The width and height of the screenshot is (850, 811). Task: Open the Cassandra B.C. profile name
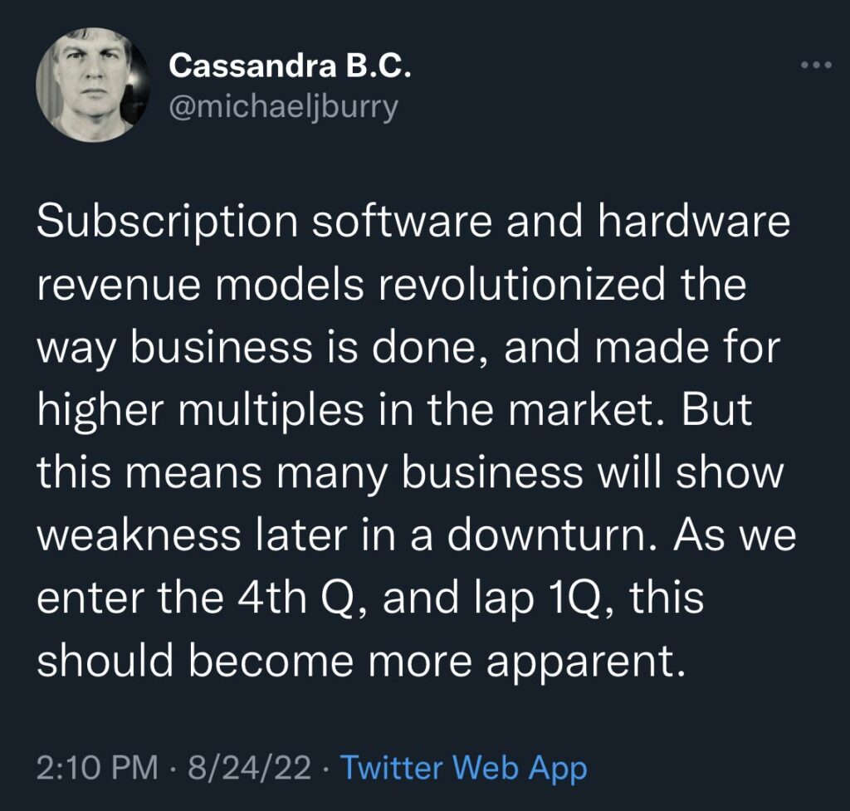click(x=290, y=68)
